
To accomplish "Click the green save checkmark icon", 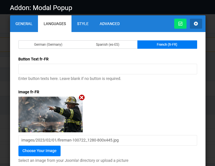I will point(180,24).
